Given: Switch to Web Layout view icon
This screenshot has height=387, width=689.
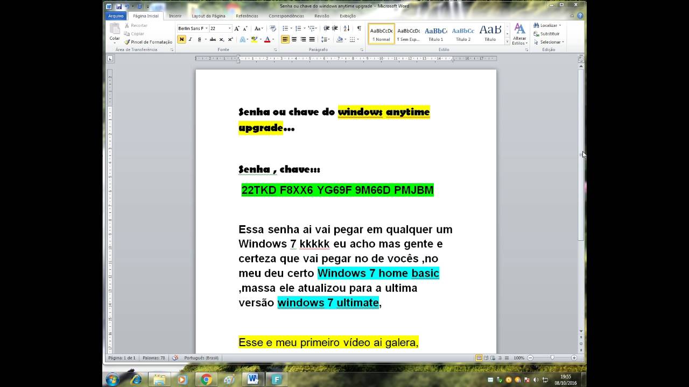Looking at the screenshot, I should click(x=492, y=358).
